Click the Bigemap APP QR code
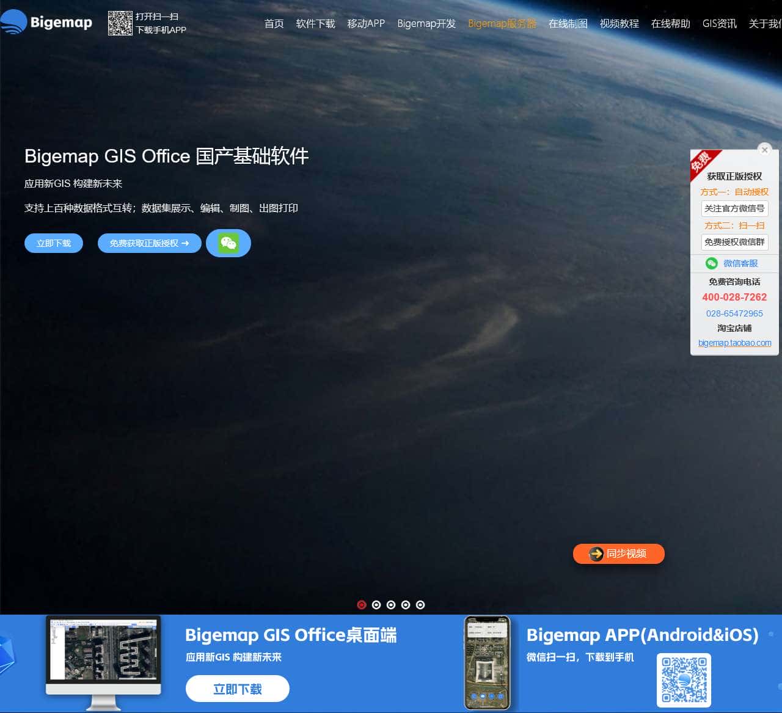The width and height of the screenshot is (782, 713). click(684, 680)
